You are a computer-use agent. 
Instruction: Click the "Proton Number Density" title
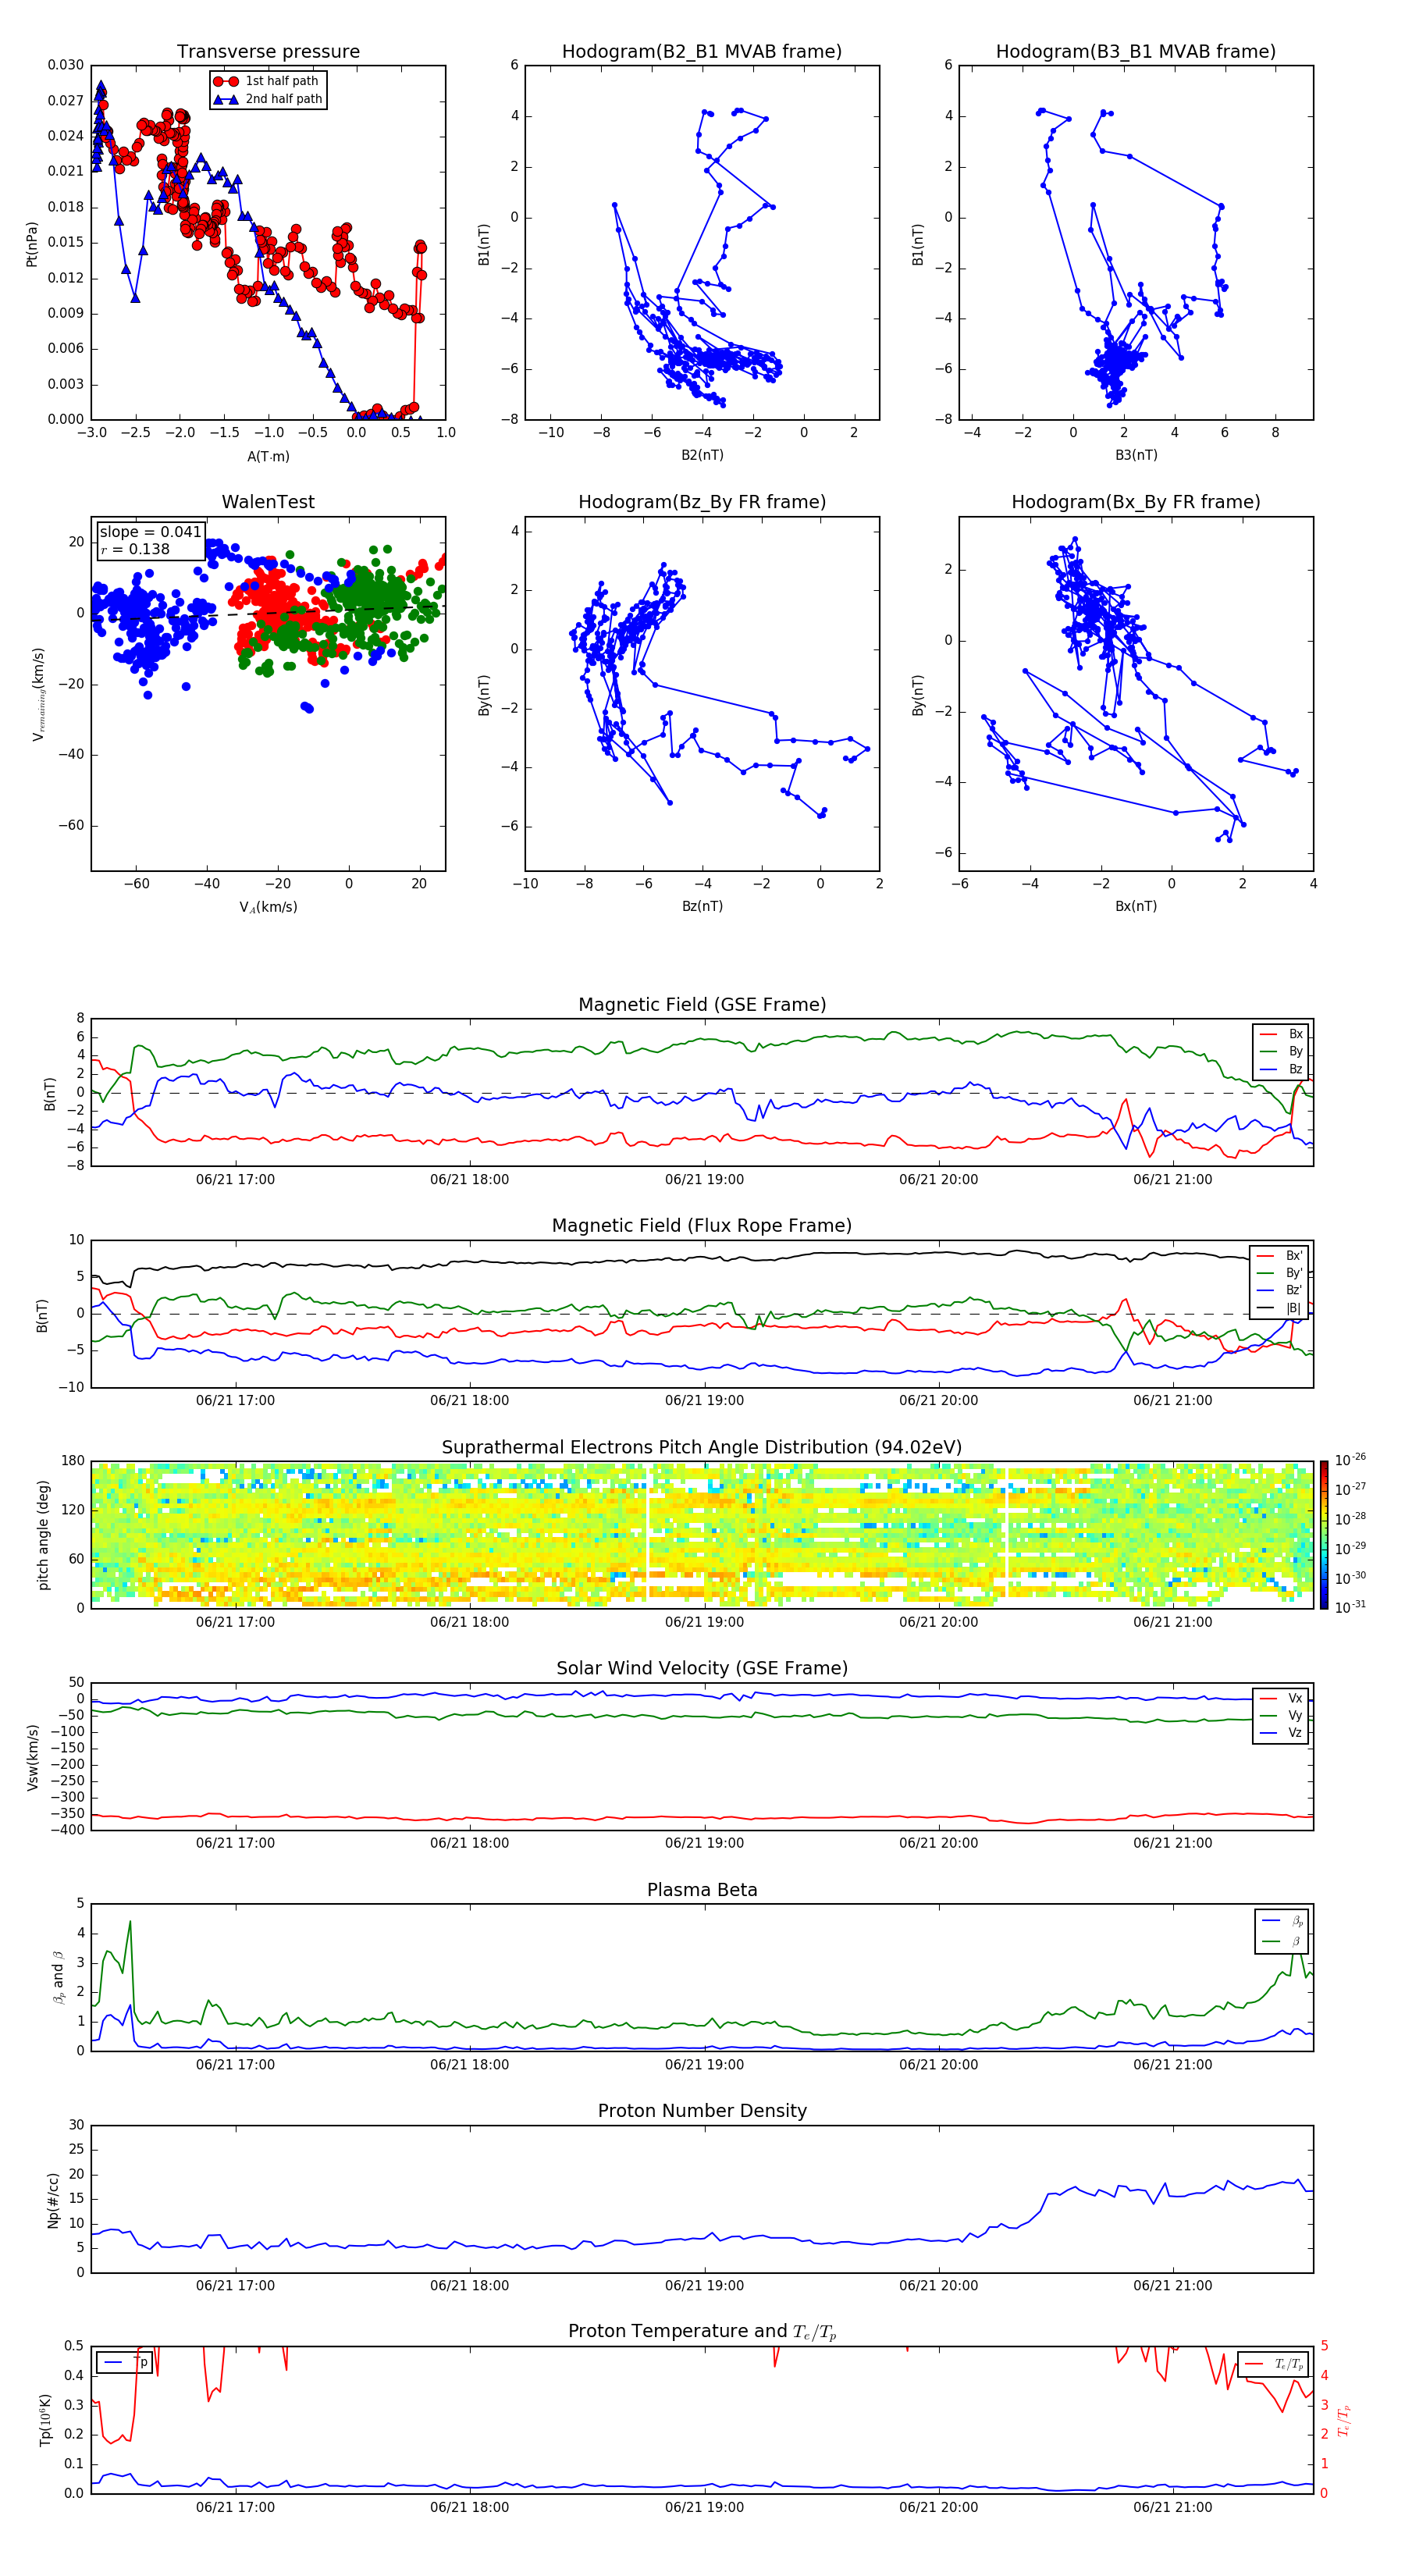point(702,2111)
